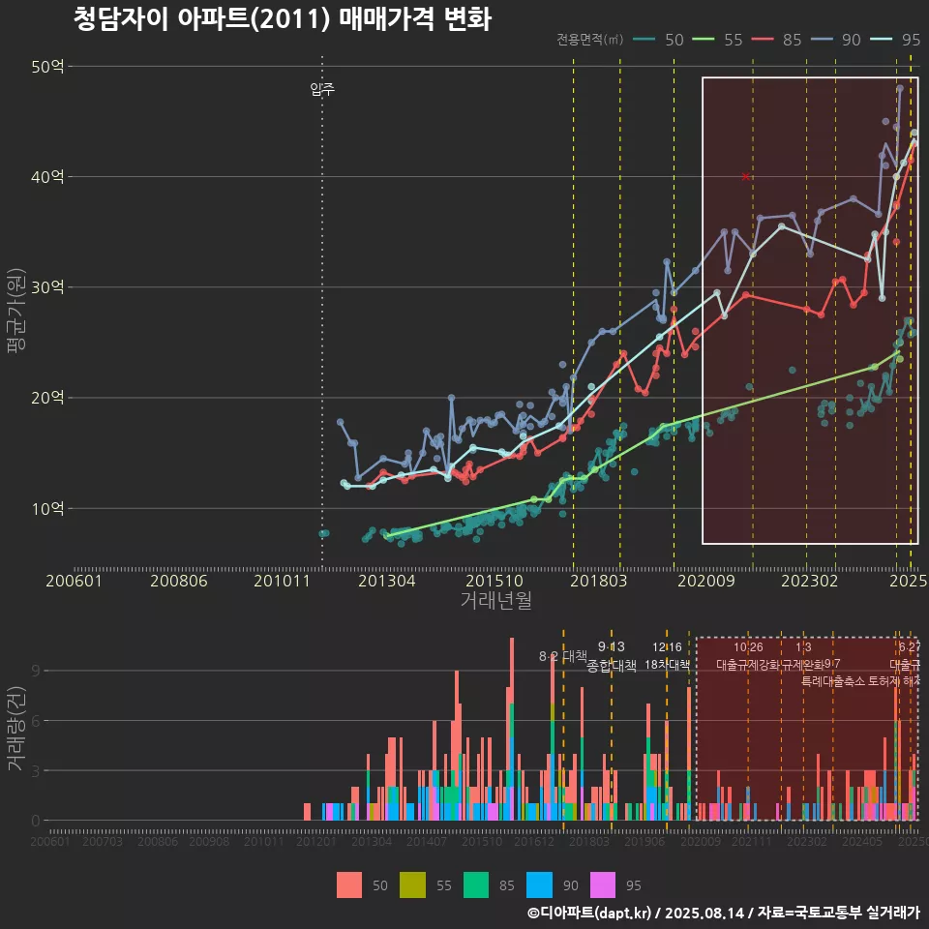This screenshot has height=929, width=929.
Task: Click the '입주' annotation label
Action: tap(322, 89)
